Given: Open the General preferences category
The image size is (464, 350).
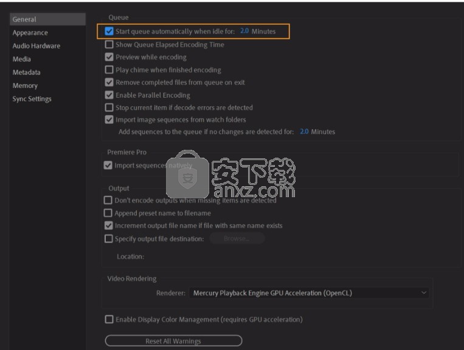Looking at the screenshot, I should (47, 19).
